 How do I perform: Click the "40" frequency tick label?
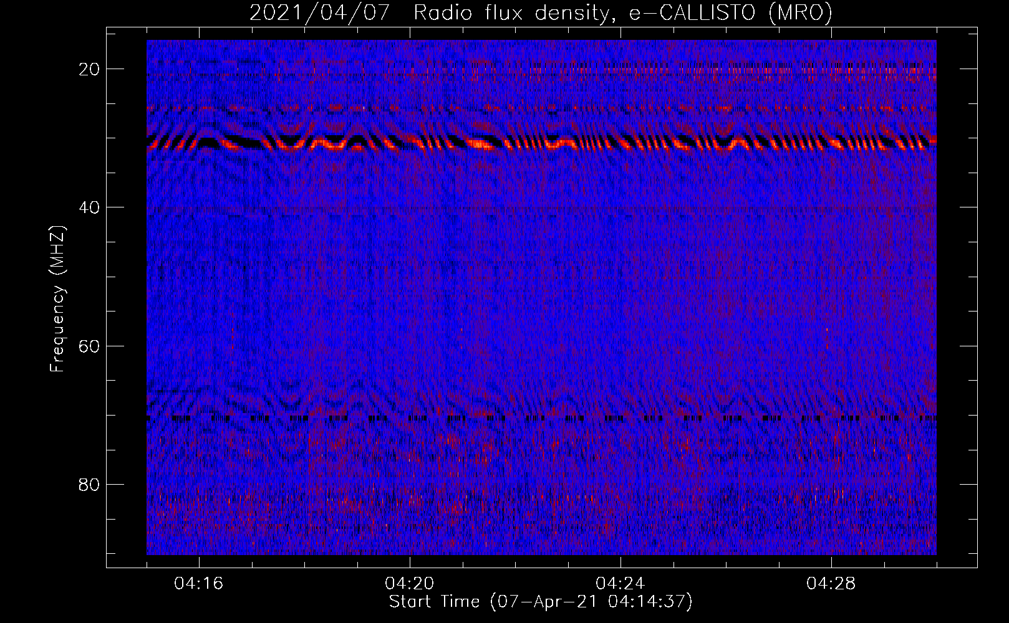tap(89, 207)
